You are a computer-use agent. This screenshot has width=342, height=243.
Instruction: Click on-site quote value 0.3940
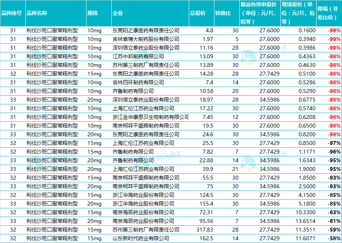coord(307,39)
